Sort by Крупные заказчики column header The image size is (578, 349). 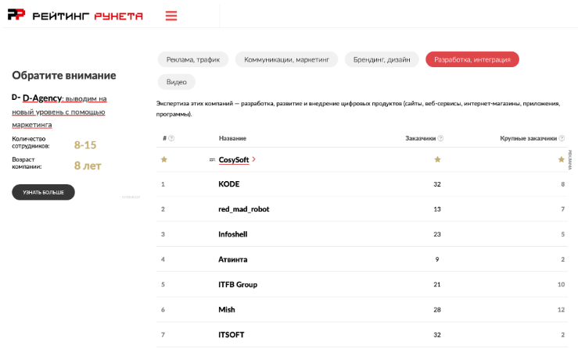point(528,138)
